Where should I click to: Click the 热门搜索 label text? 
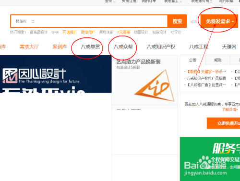click(x=18, y=32)
